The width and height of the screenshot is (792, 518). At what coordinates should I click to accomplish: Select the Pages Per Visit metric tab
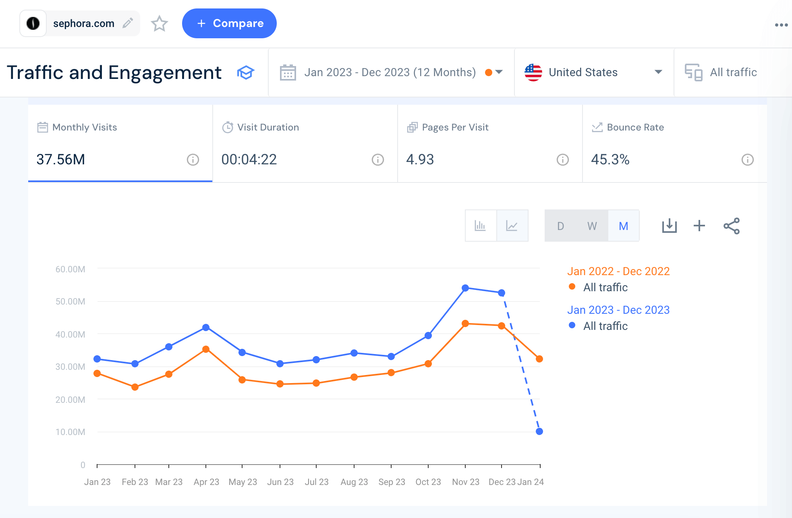click(490, 143)
